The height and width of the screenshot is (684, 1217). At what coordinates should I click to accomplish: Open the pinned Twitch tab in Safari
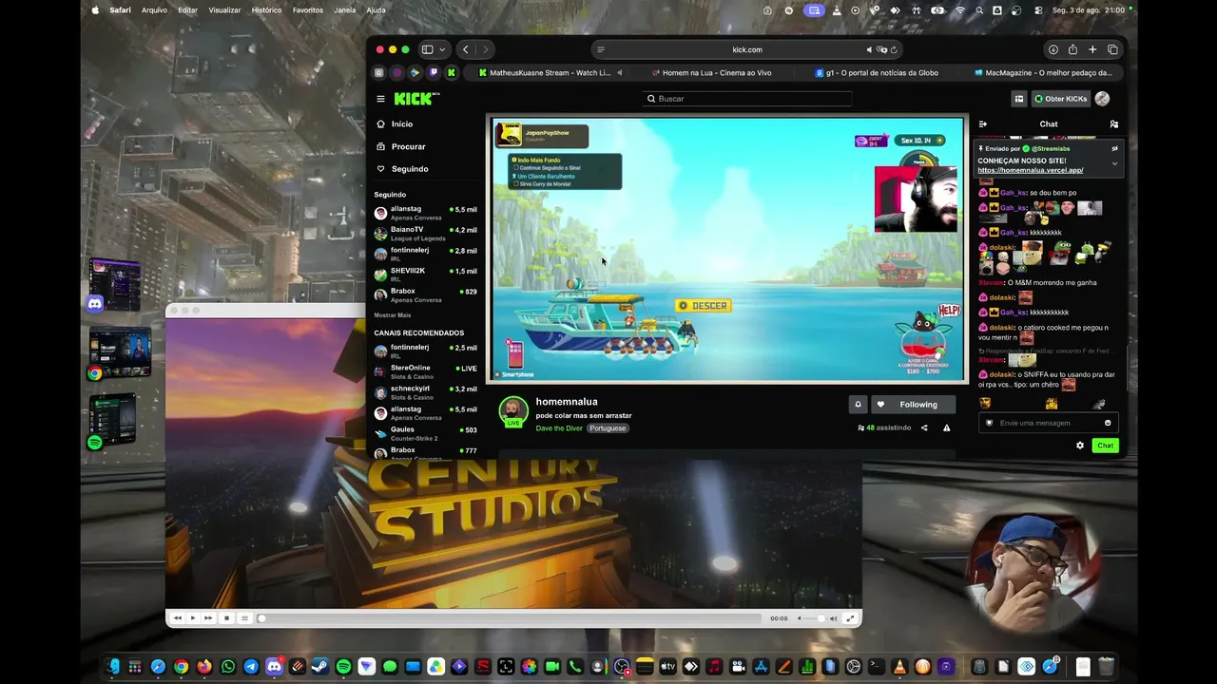434,73
